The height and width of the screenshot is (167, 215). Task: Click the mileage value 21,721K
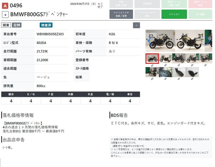pyautogui.click(x=42, y=51)
